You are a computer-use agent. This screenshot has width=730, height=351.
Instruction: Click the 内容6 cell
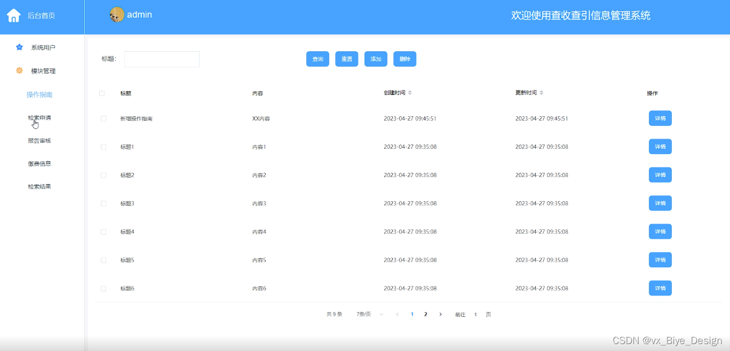259,288
